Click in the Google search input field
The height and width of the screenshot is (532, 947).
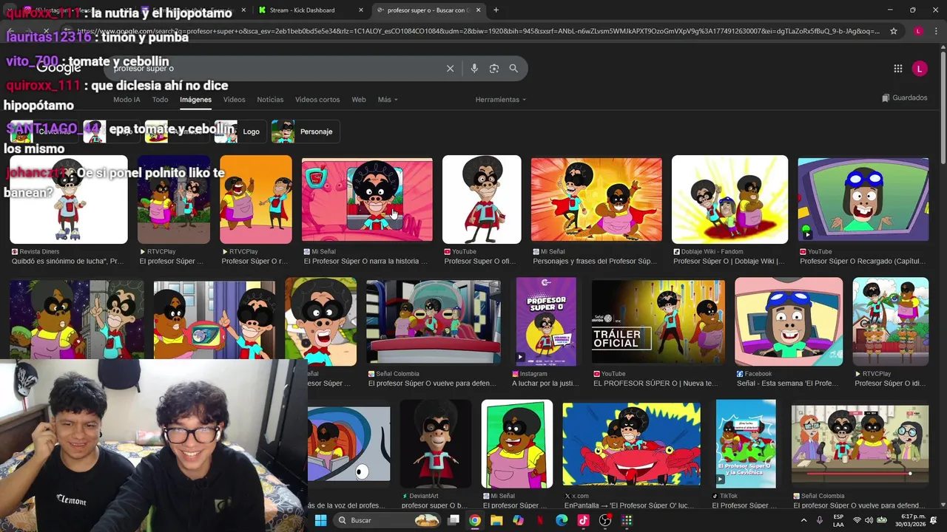[x=274, y=68]
